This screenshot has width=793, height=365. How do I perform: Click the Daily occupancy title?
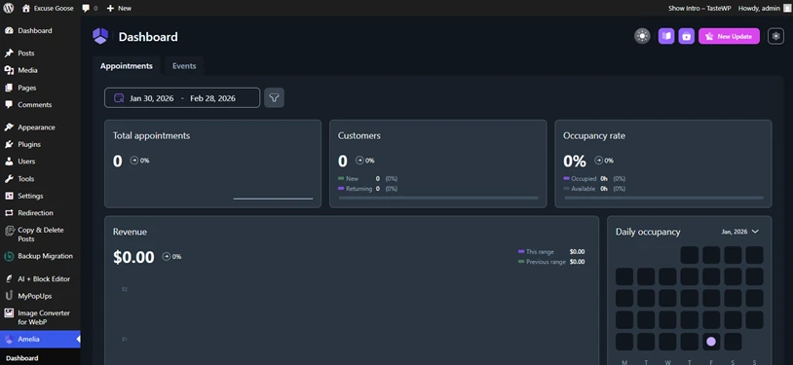coord(648,232)
